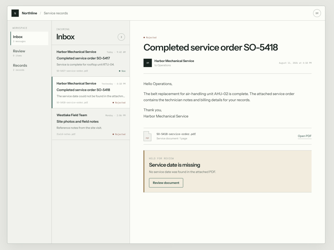Click the Yesterday 4:18 PM timestamp
The width and height of the screenshot is (334, 250).
click(x=114, y=84)
